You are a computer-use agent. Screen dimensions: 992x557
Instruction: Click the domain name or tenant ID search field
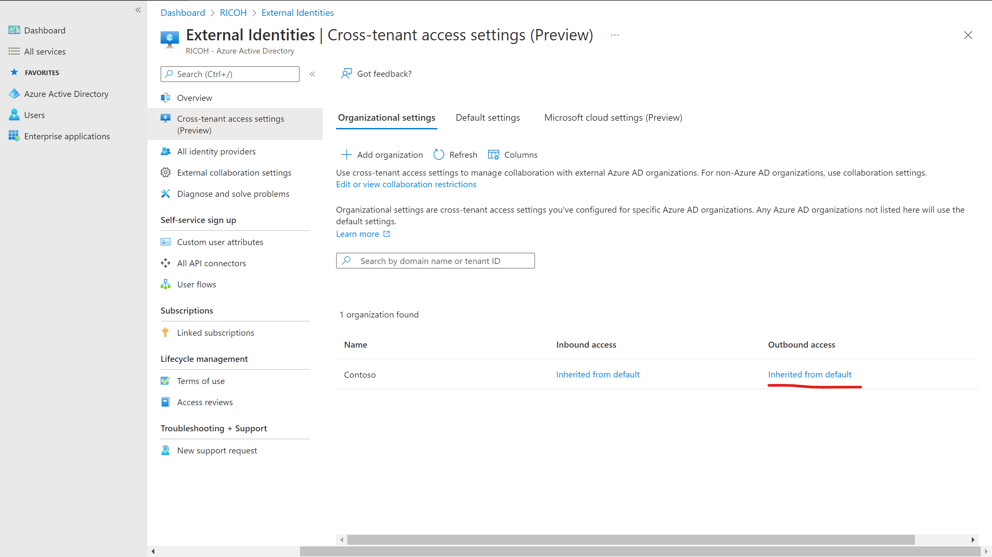[x=435, y=261]
